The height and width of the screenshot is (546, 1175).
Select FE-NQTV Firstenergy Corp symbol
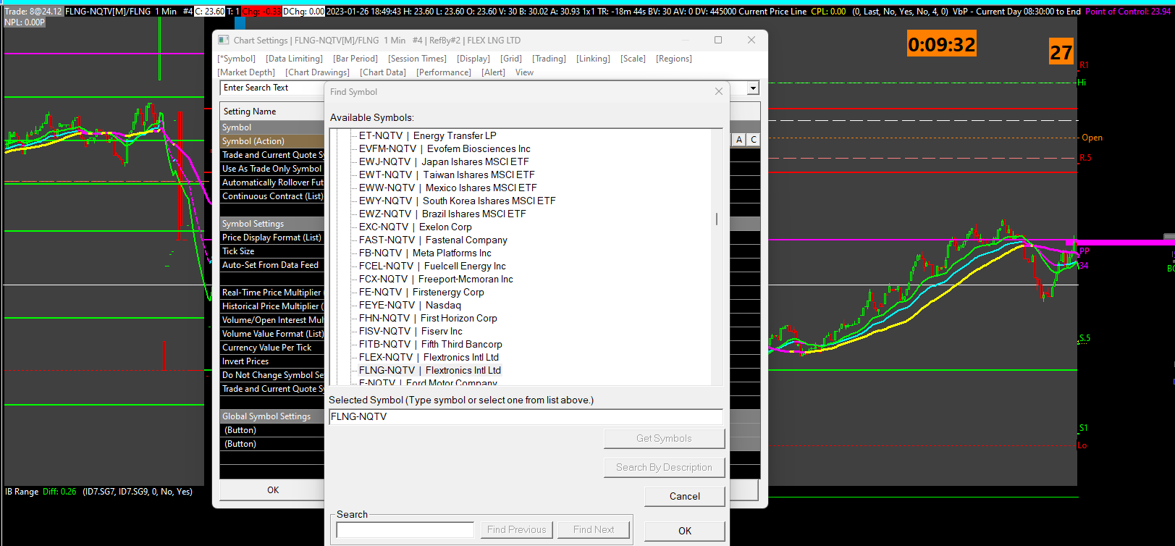(x=421, y=292)
